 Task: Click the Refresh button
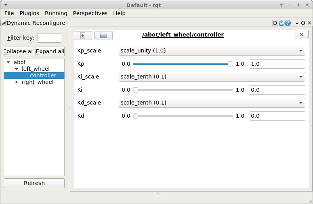pyautogui.click(x=34, y=183)
